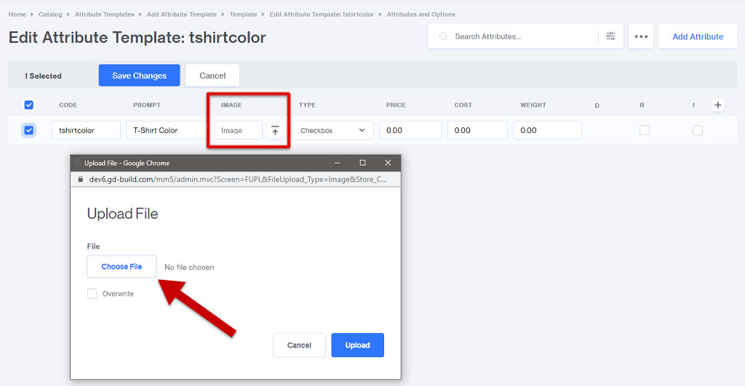Click the Choose File button

(121, 267)
